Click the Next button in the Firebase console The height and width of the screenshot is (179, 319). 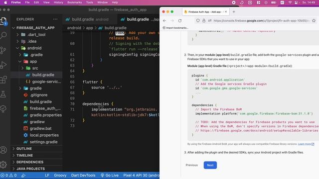[x=210, y=165]
